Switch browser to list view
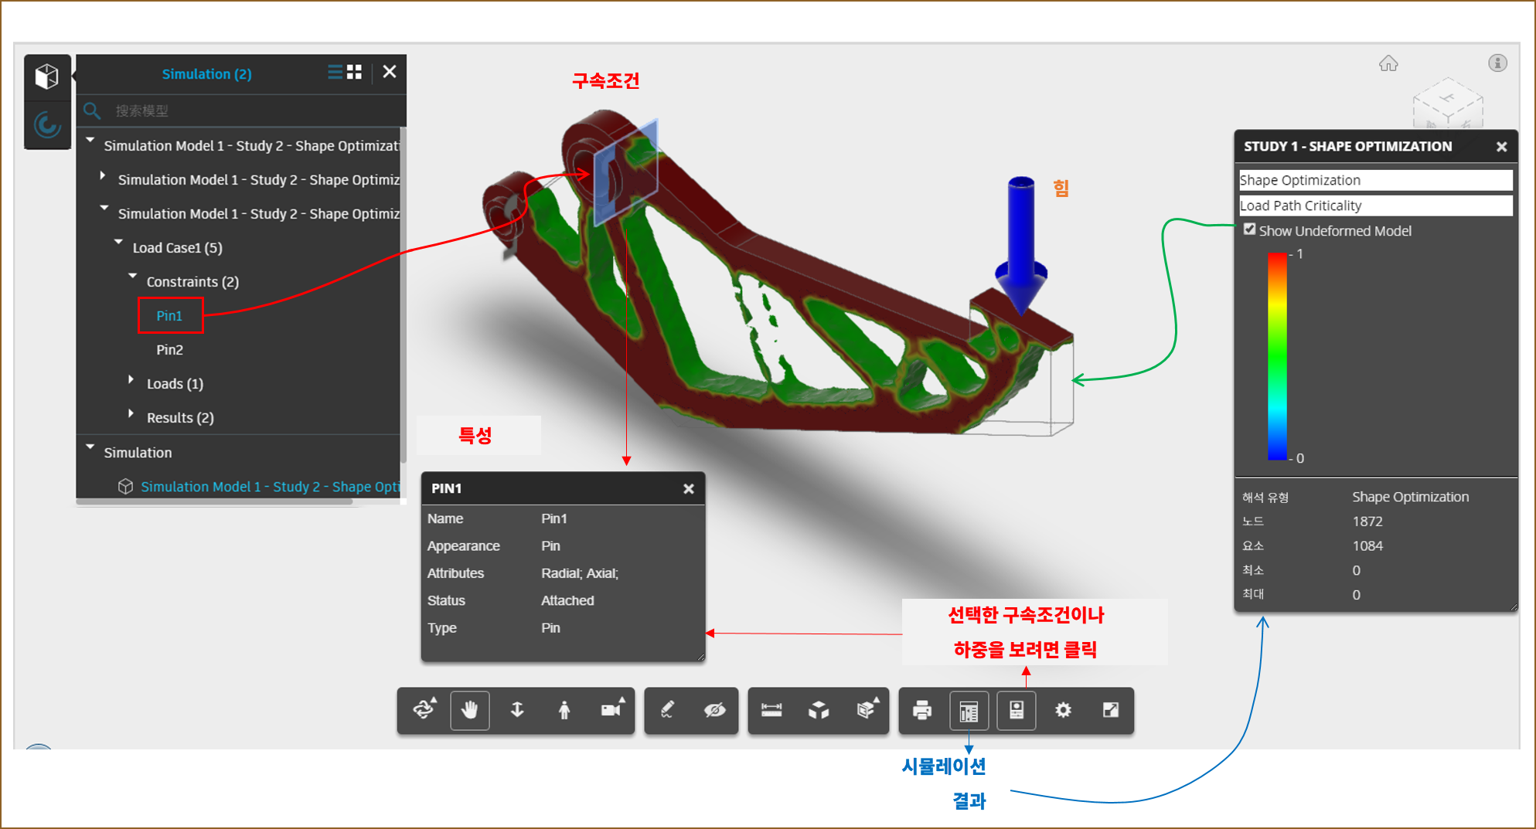Viewport: 1536px width, 829px height. (x=335, y=72)
